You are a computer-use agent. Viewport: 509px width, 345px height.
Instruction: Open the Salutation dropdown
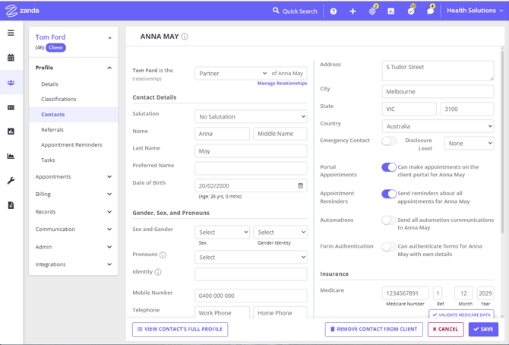coord(251,116)
